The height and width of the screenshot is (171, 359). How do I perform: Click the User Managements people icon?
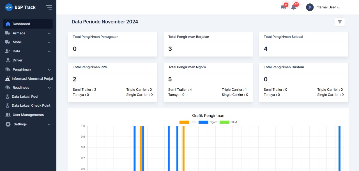[x=8, y=115]
